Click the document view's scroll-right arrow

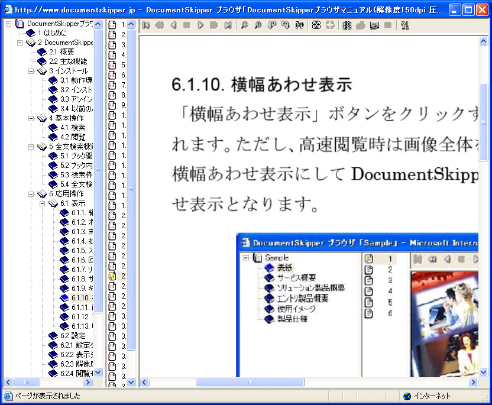click(x=474, y=382)
